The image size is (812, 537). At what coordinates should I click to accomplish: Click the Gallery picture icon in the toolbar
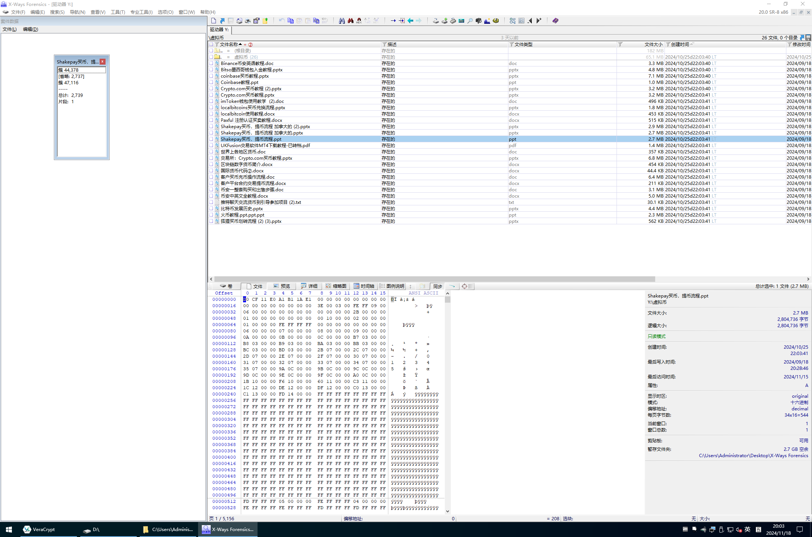point(487,21)
